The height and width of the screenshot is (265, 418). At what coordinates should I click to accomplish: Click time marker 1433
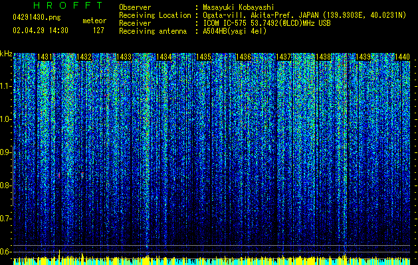point(124,57)
